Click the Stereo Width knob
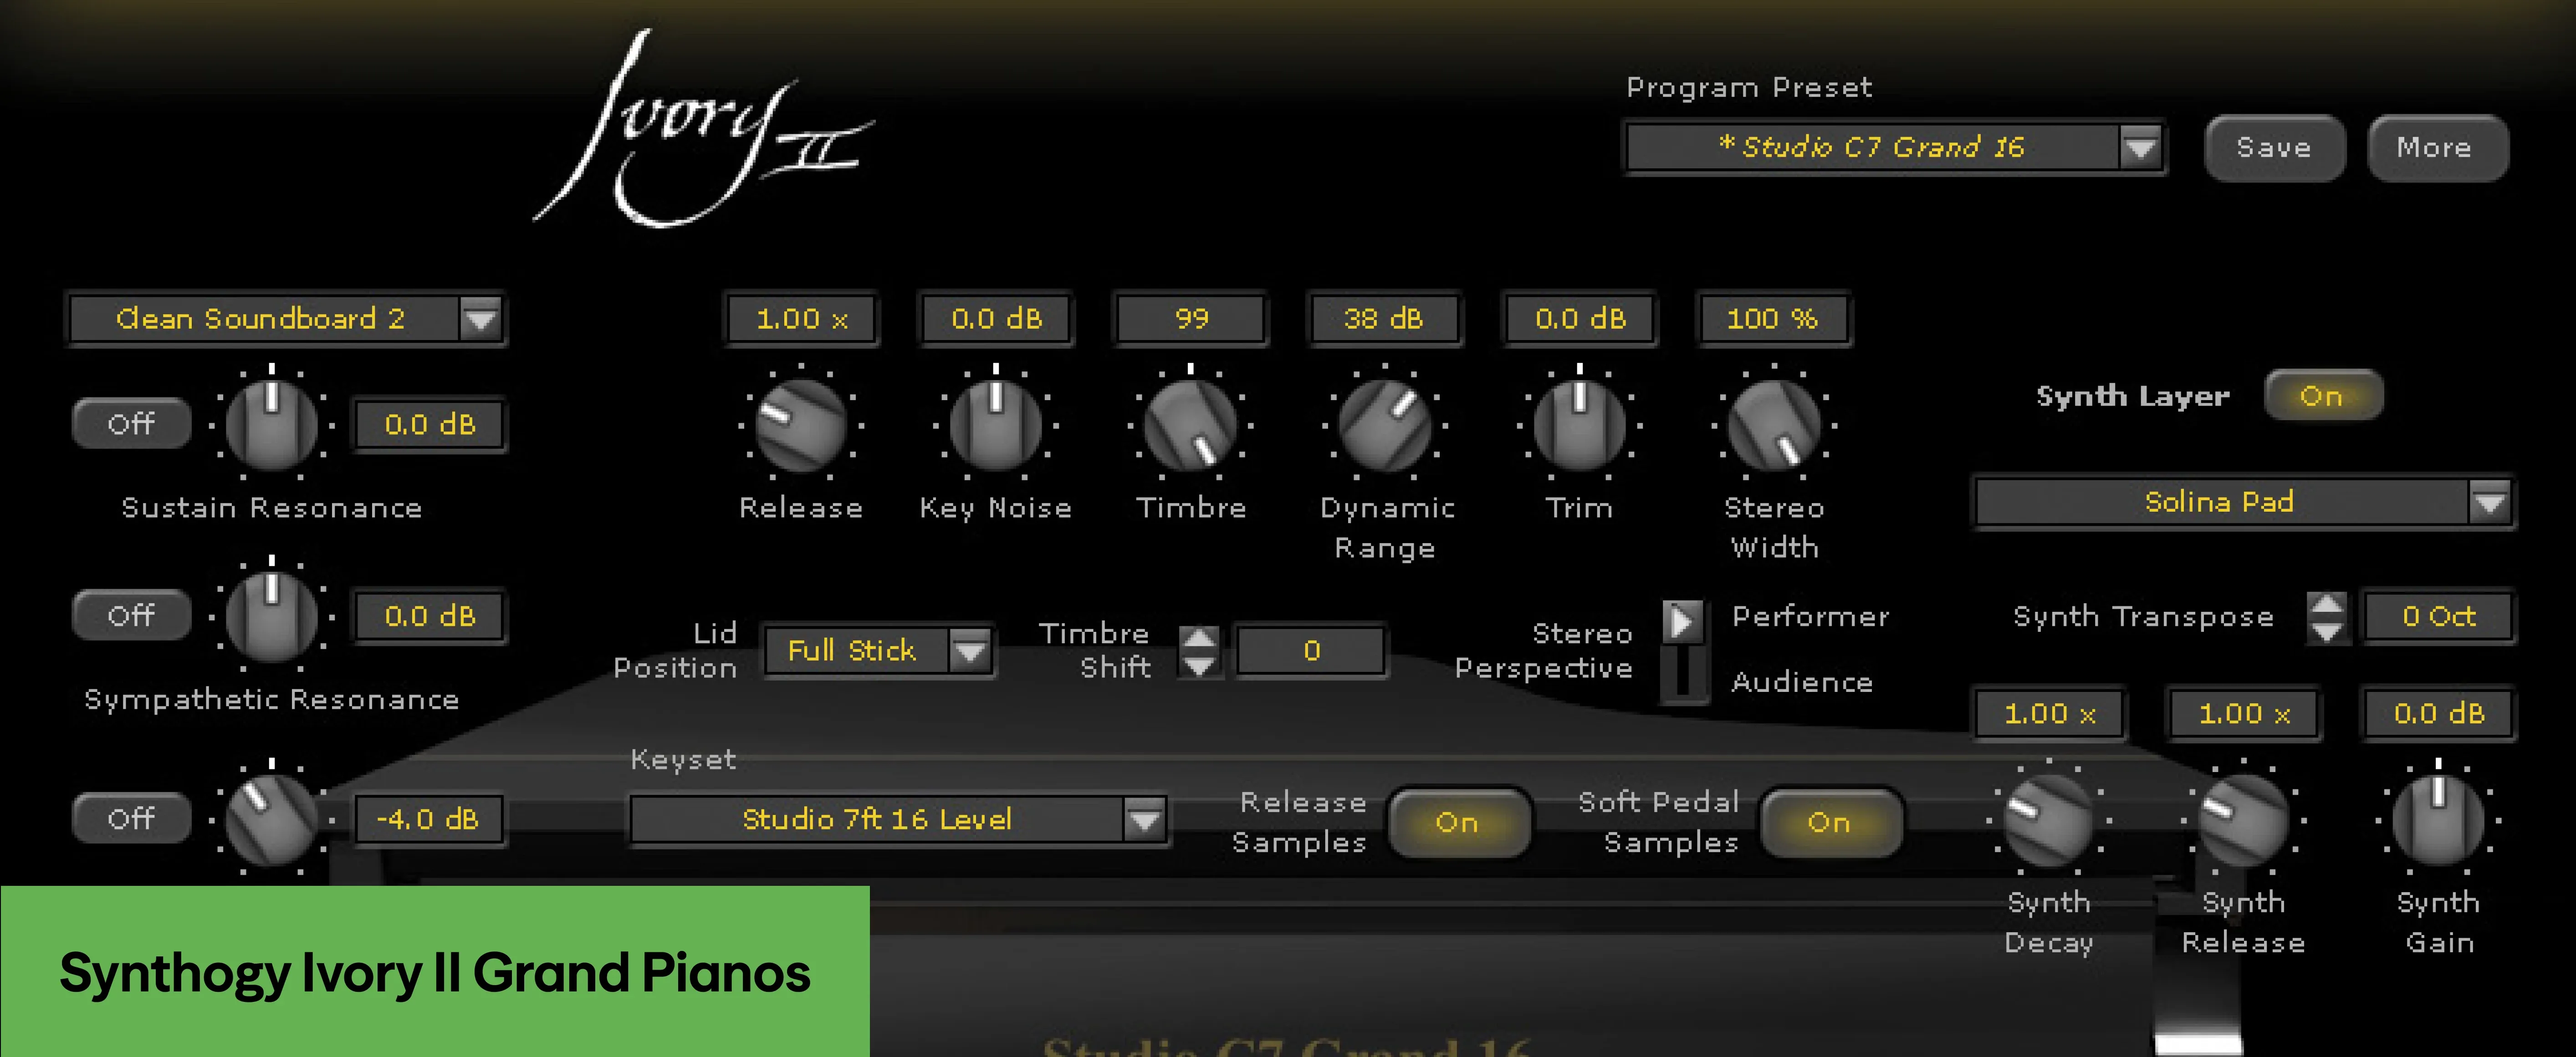 [1774, 426]
